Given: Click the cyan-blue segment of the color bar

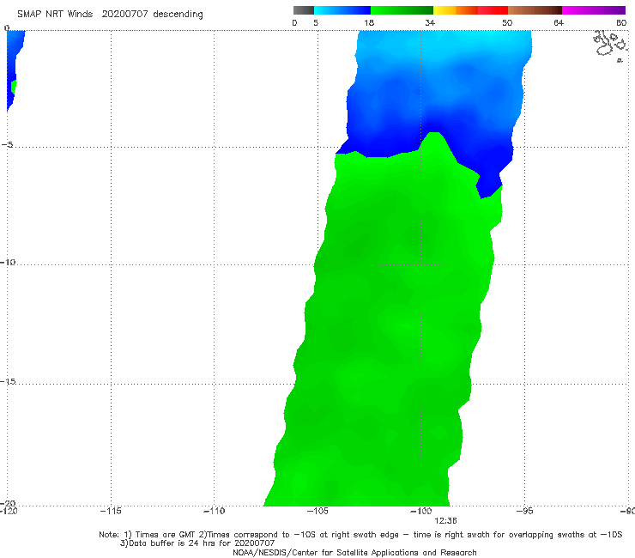Looking at the screenshot, I should click(342, 10).
